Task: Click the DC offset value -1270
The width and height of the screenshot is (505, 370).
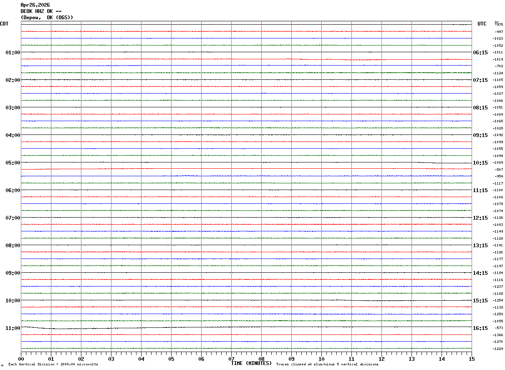Action: 498,342
